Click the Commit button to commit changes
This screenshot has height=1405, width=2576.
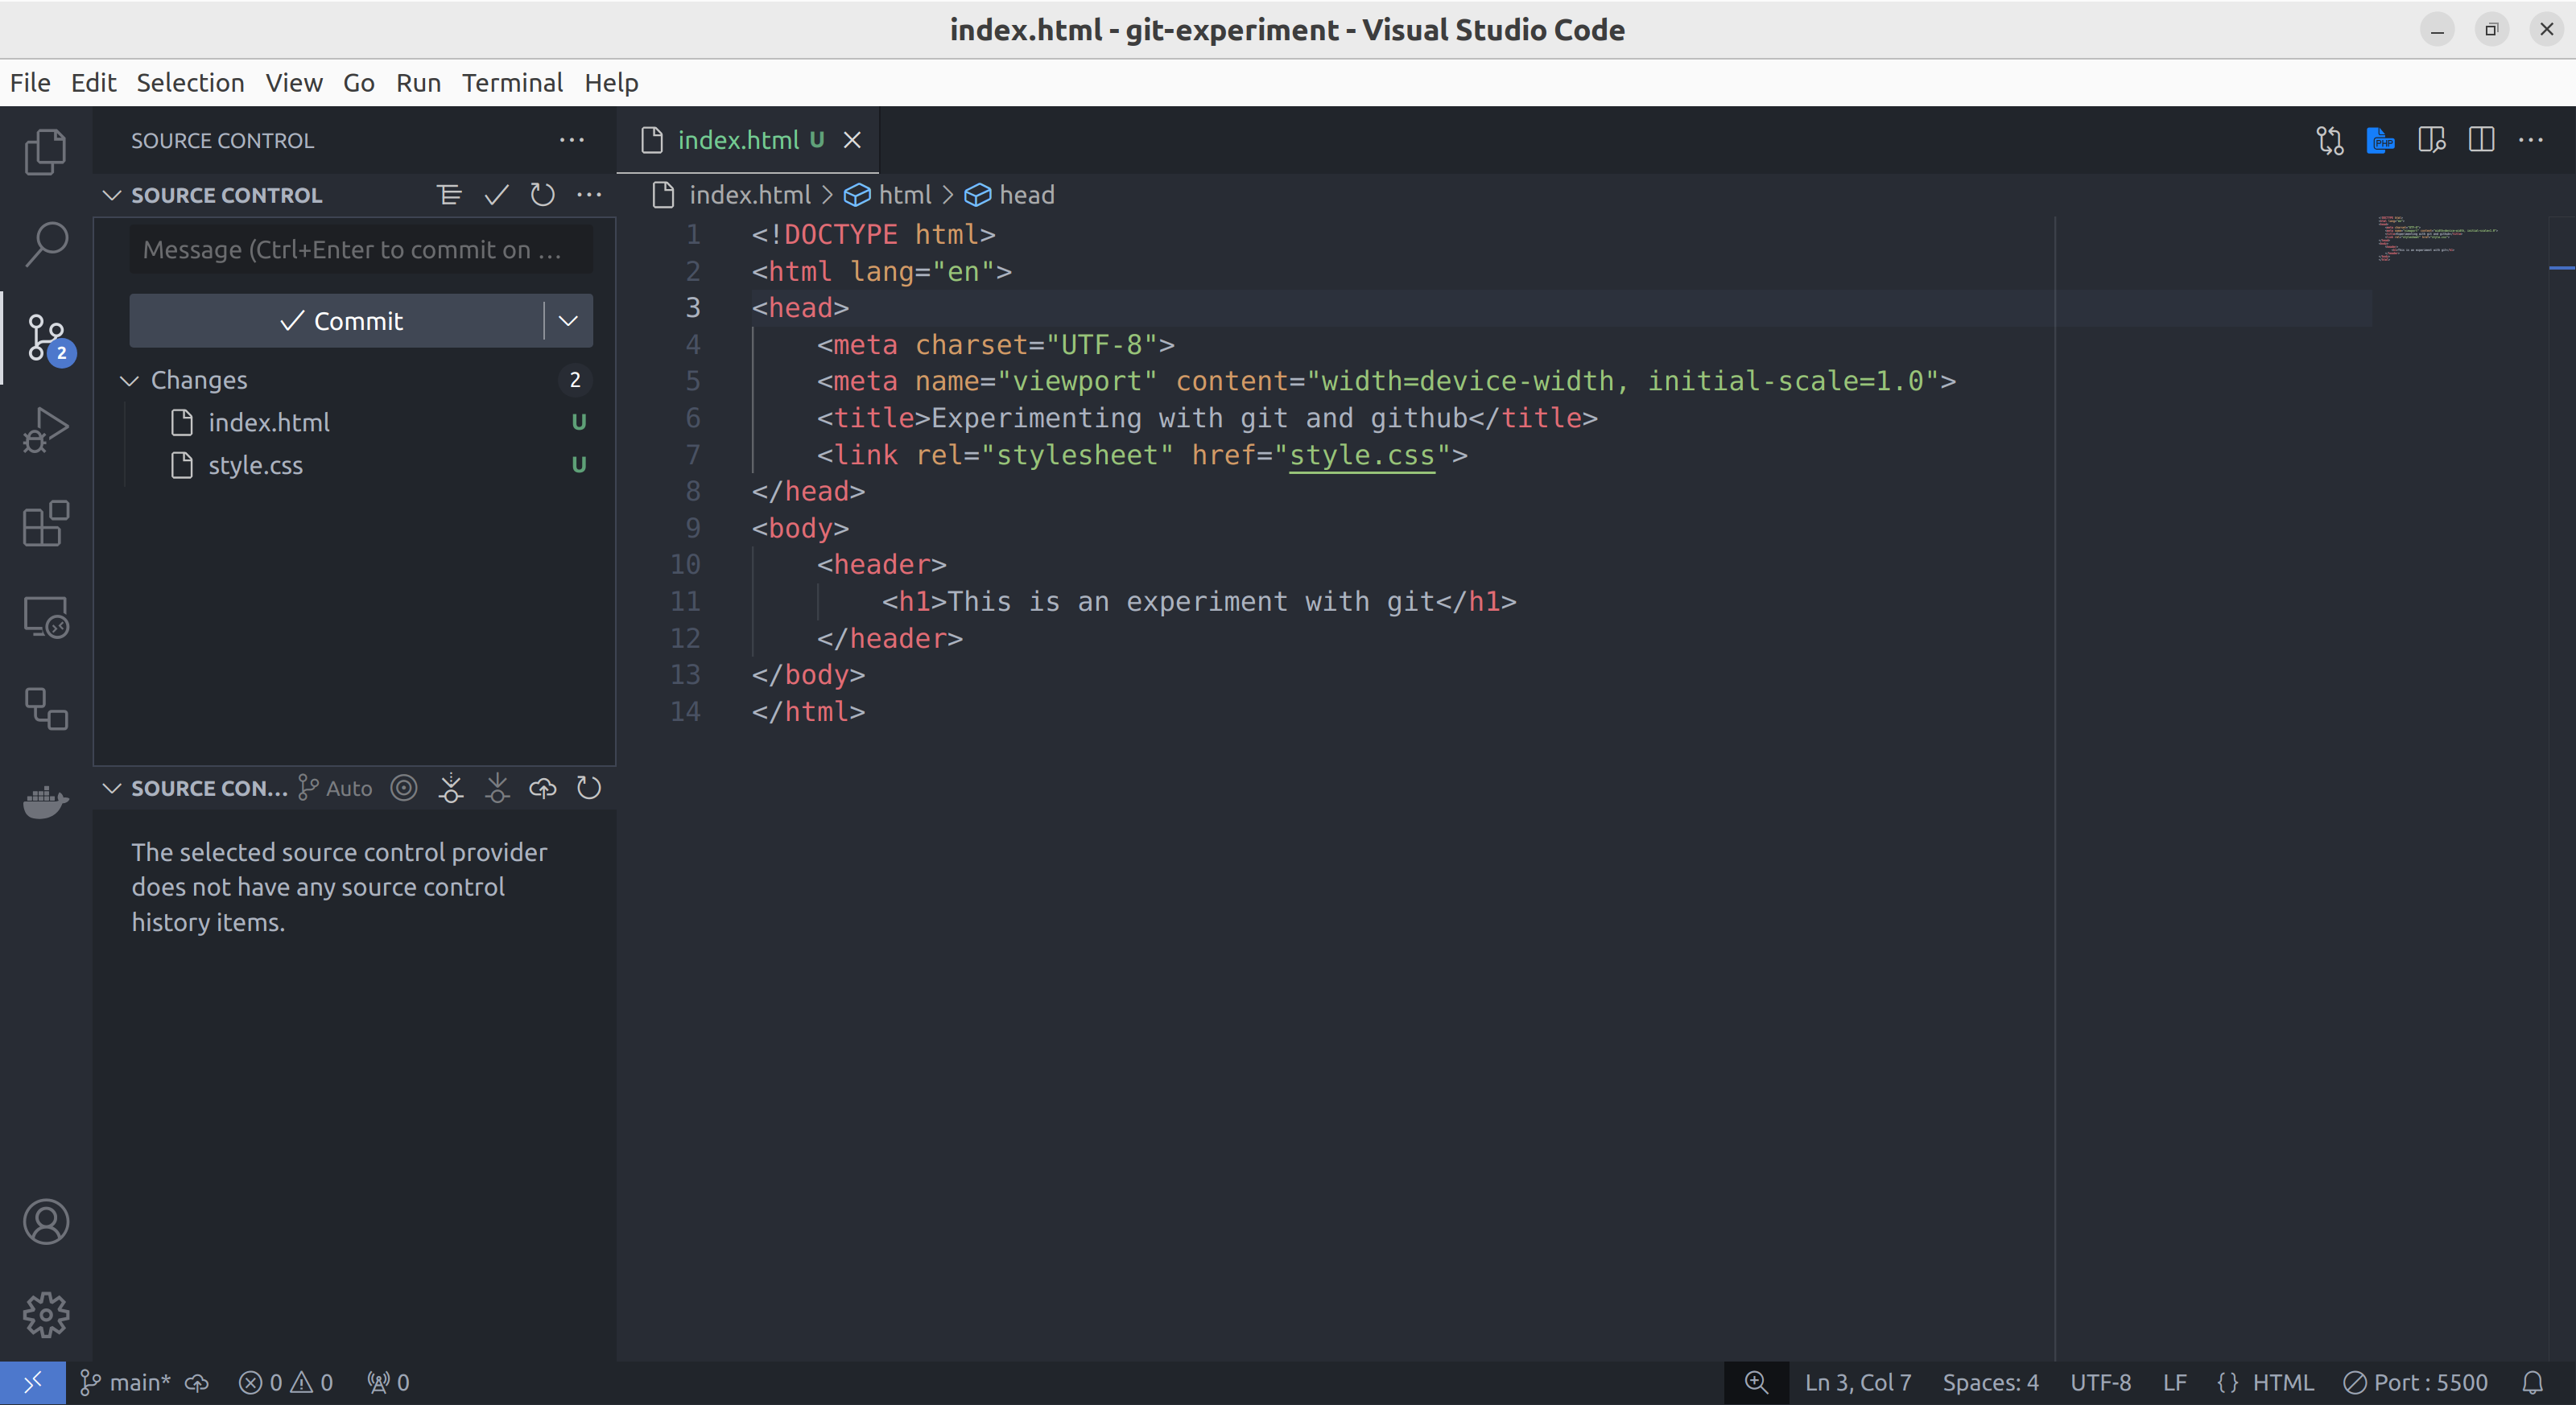[x=339, y=320]
